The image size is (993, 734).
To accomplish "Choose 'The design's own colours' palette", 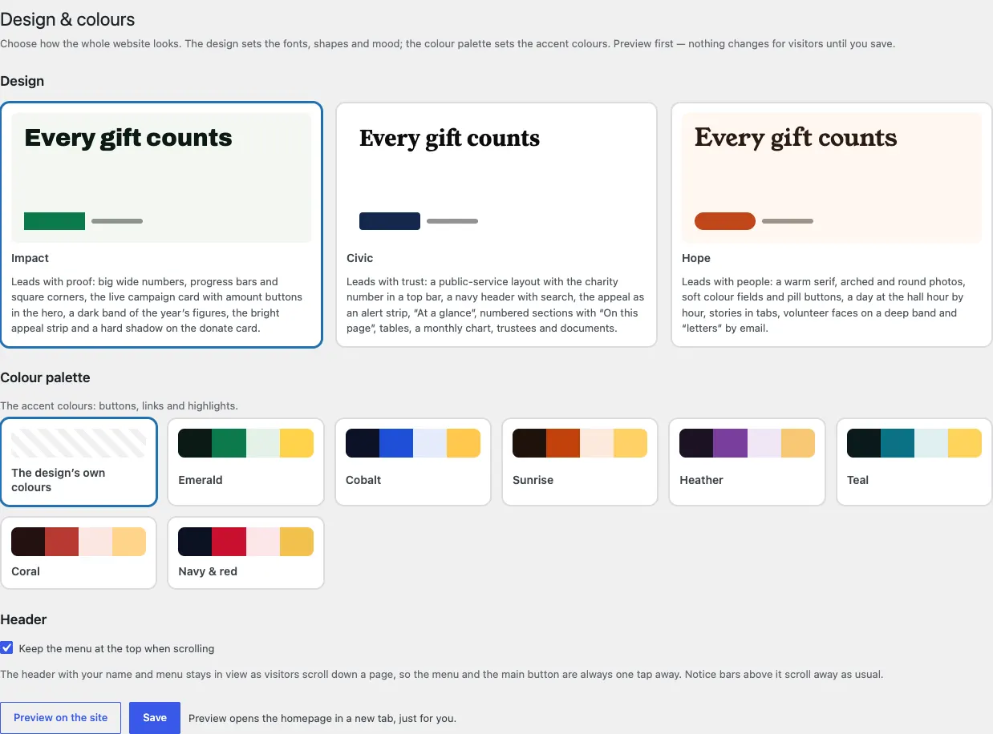I will 79,462.
